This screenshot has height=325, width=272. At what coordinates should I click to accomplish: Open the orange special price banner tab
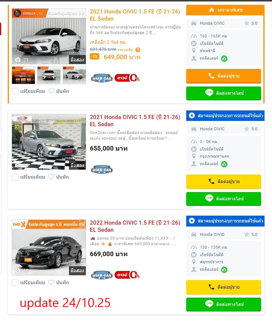[x=225, y=10]
